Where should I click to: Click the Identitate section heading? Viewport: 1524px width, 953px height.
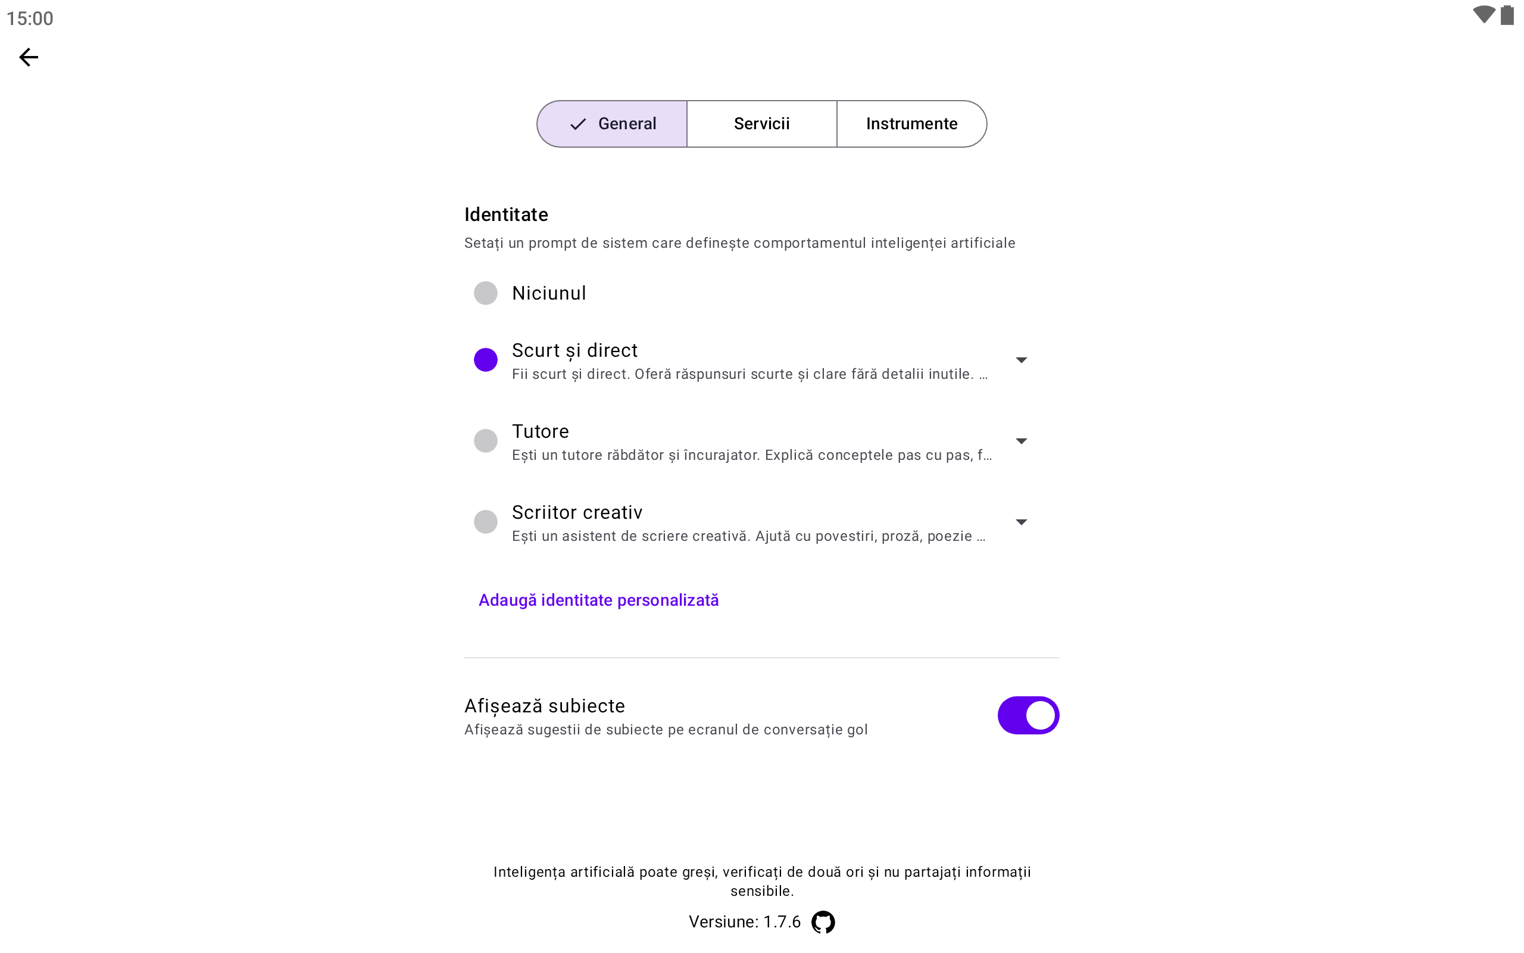[505, 214]
